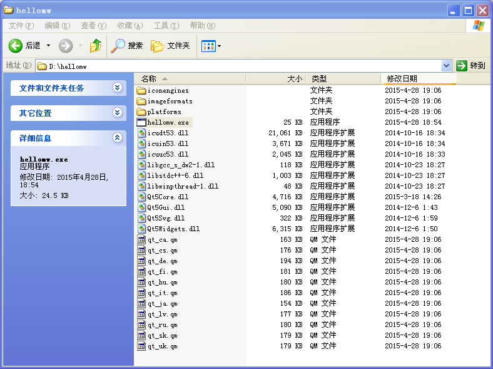Open the 文件(F) menu
Image resolution: width=493 pixels, height=369 pixels.
pyautogui.click(x=21, y=26)
